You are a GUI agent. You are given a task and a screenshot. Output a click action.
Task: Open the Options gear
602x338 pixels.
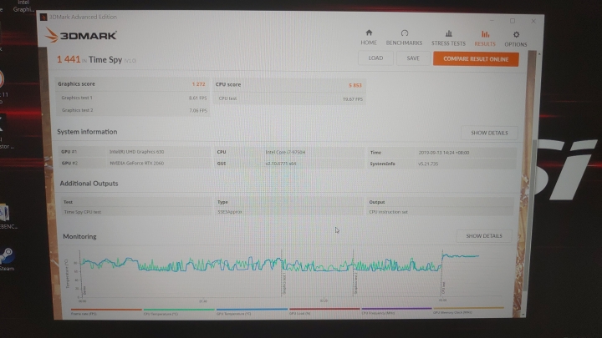coord(516,39)
